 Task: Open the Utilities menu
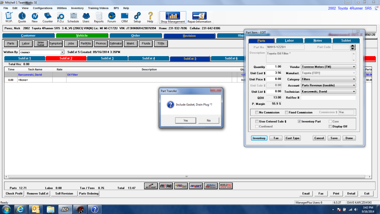[62, 8]
